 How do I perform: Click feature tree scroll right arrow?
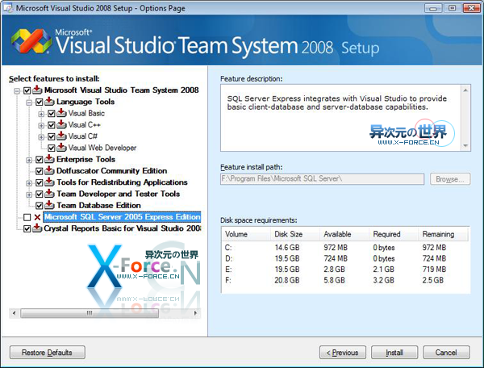(x=195, y=313)
